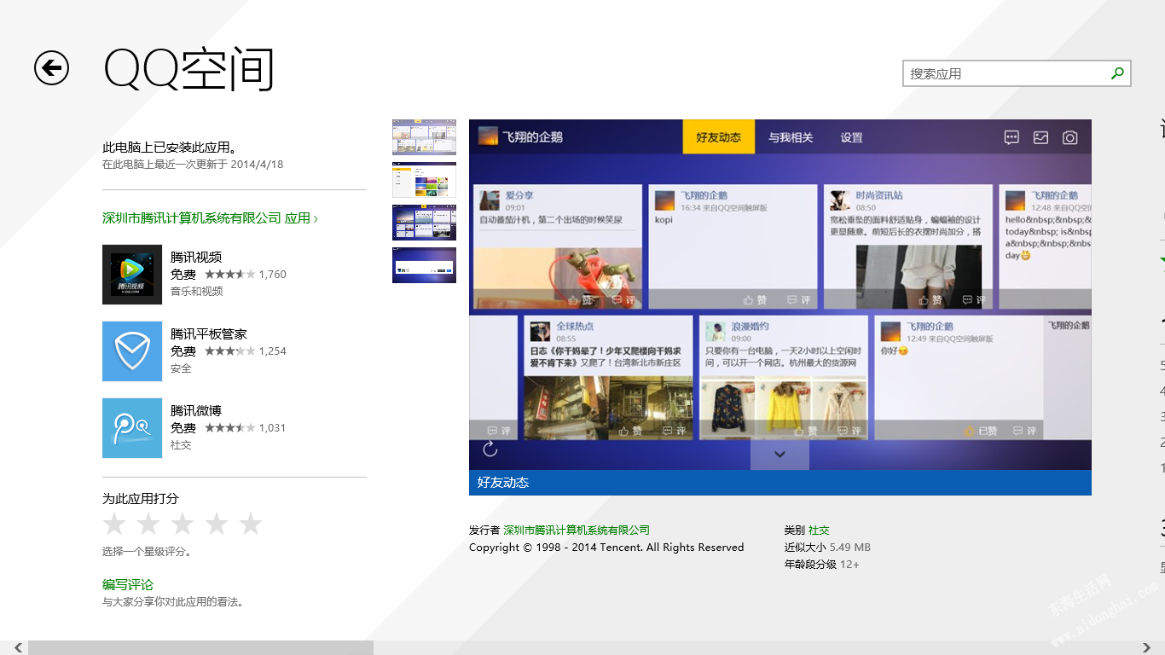Click the 爱分享 post avatar

[490, 200]
